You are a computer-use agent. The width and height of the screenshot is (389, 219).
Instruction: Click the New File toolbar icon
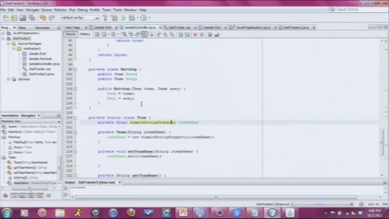5,18
